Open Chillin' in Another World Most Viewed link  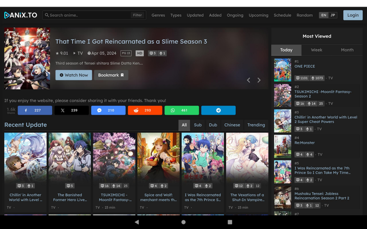(326, 119)
